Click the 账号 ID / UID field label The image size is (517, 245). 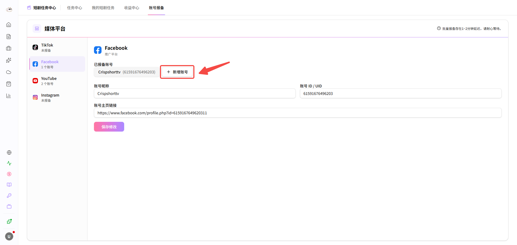311,86
